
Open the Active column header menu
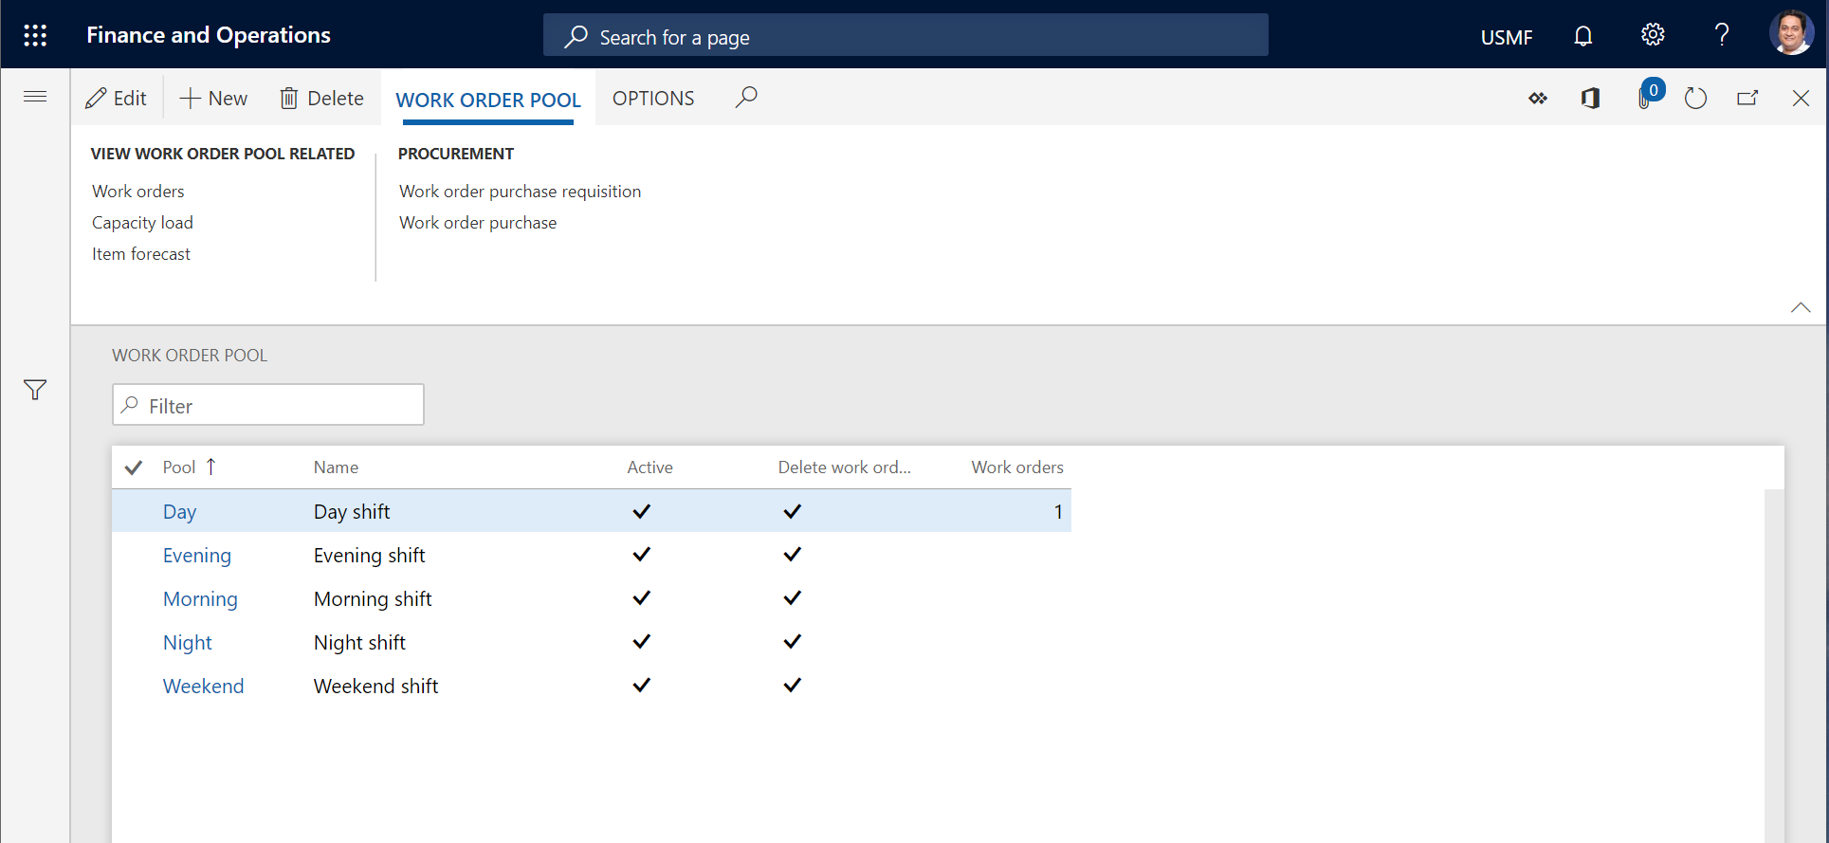point(649,467)
